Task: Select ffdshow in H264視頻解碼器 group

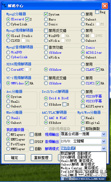Action: [x=46, y=70]
